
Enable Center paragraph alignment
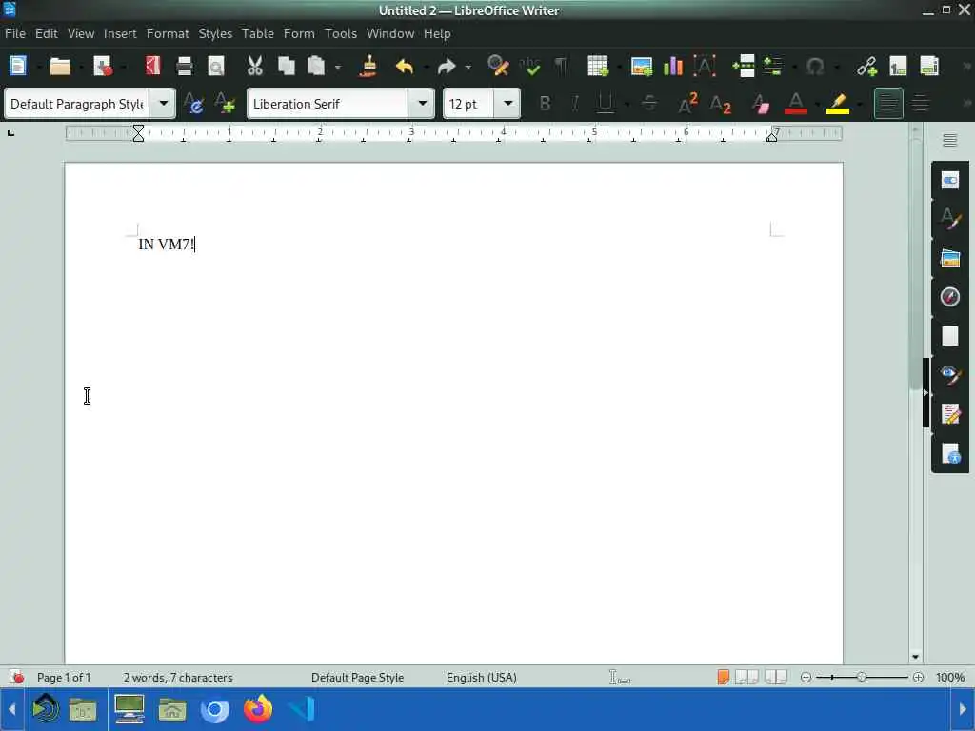click(x=921, y=104)
